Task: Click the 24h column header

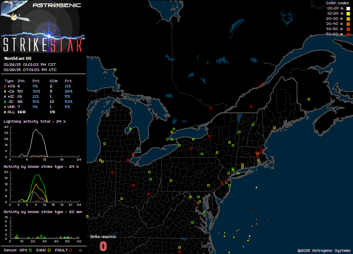Action: pos(21,81)
